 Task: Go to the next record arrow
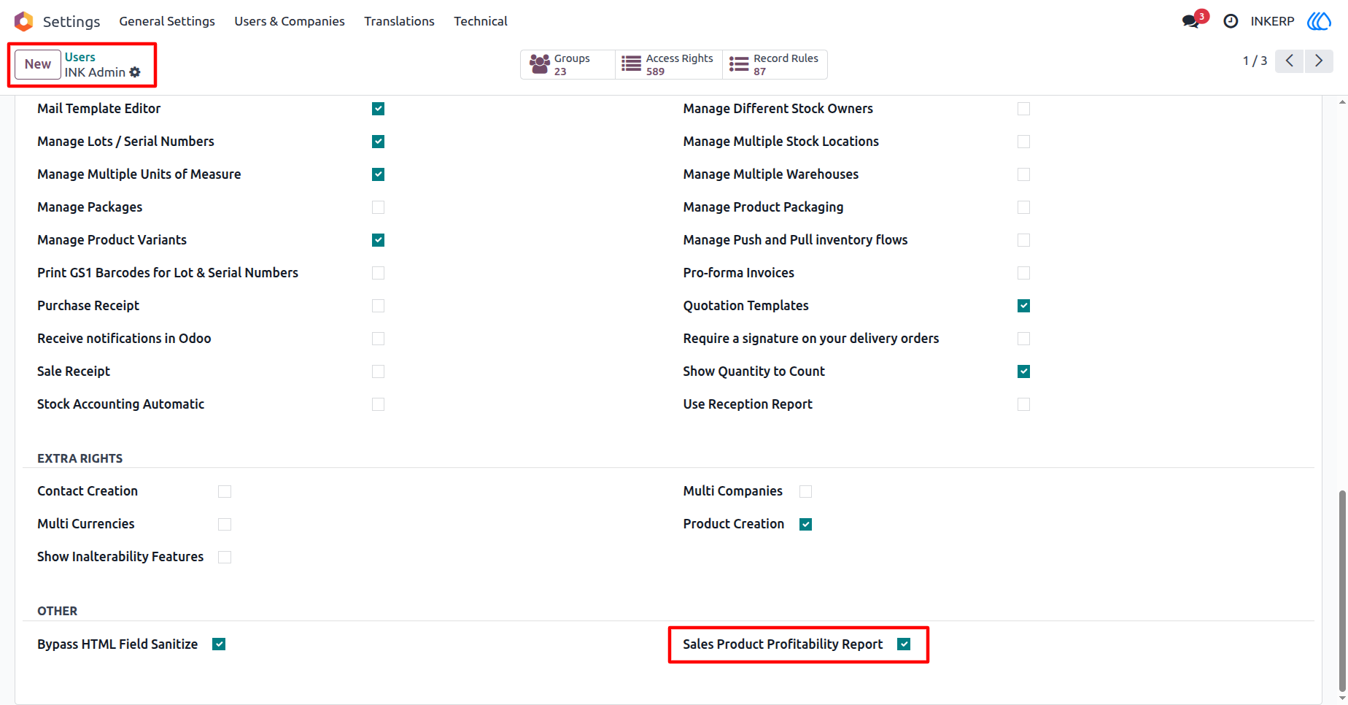1319,61
